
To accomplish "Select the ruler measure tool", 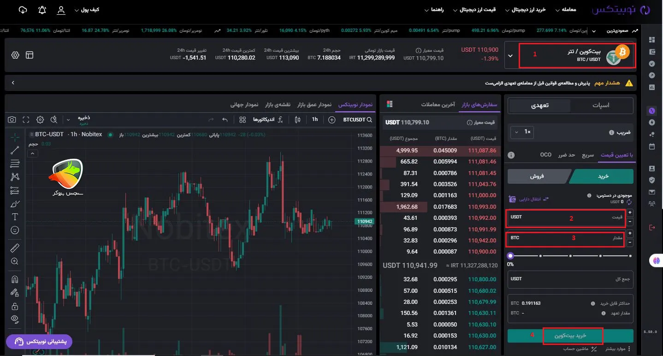I will (x=15, y=248).
